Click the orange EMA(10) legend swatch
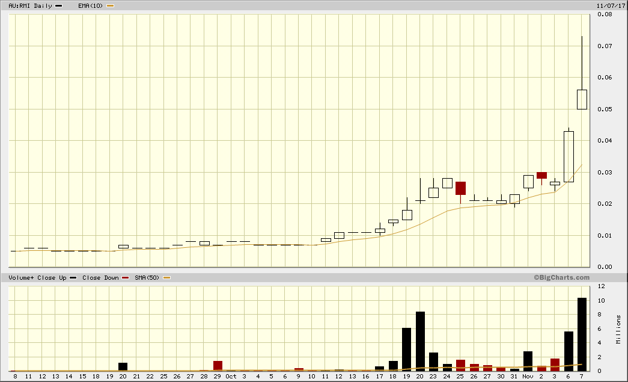 110,6
